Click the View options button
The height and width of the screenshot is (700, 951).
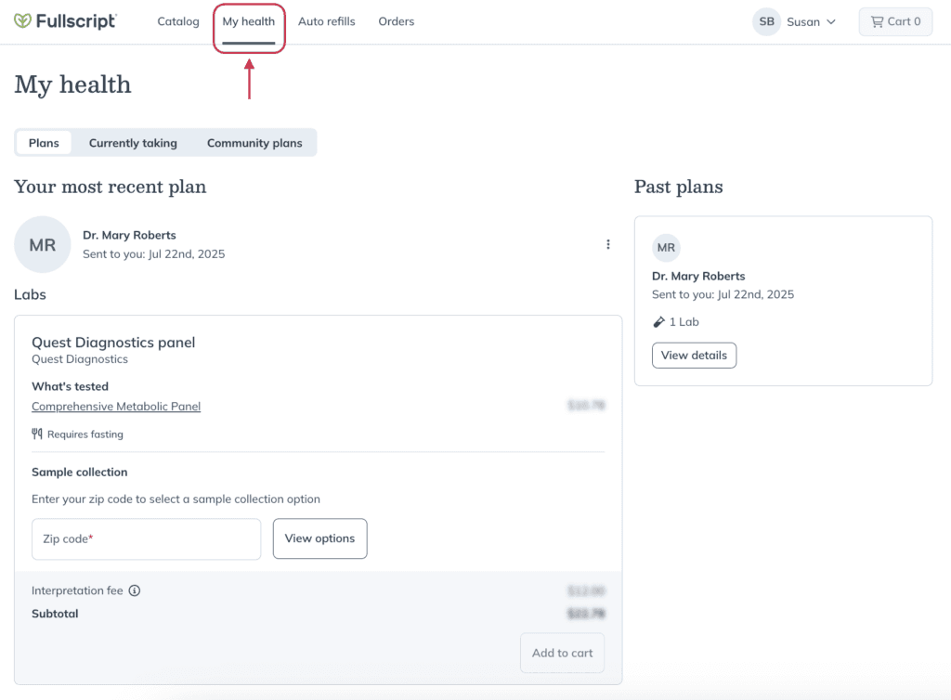(319, 538)
